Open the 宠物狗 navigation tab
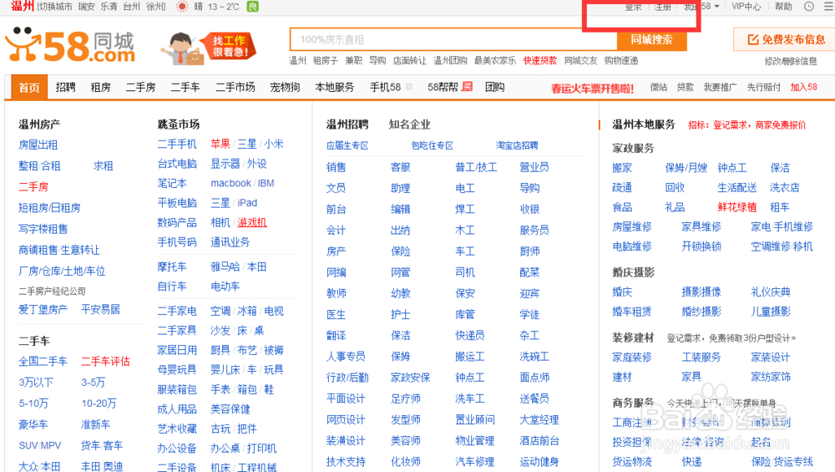The width and height of the screenshot is (835, 472). [285, 87]
